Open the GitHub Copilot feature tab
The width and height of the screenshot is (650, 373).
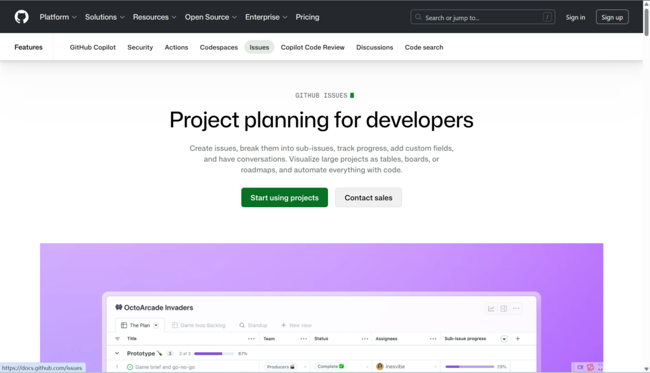[x=93, y=47]
